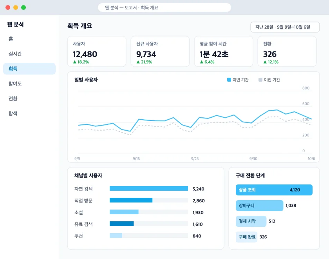
Task: Click the 구매 전환 단계 panel title
Action: point(250,175)
